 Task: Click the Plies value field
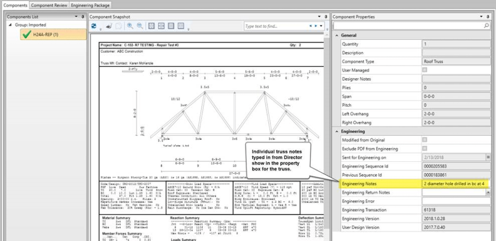pos(456,87)
